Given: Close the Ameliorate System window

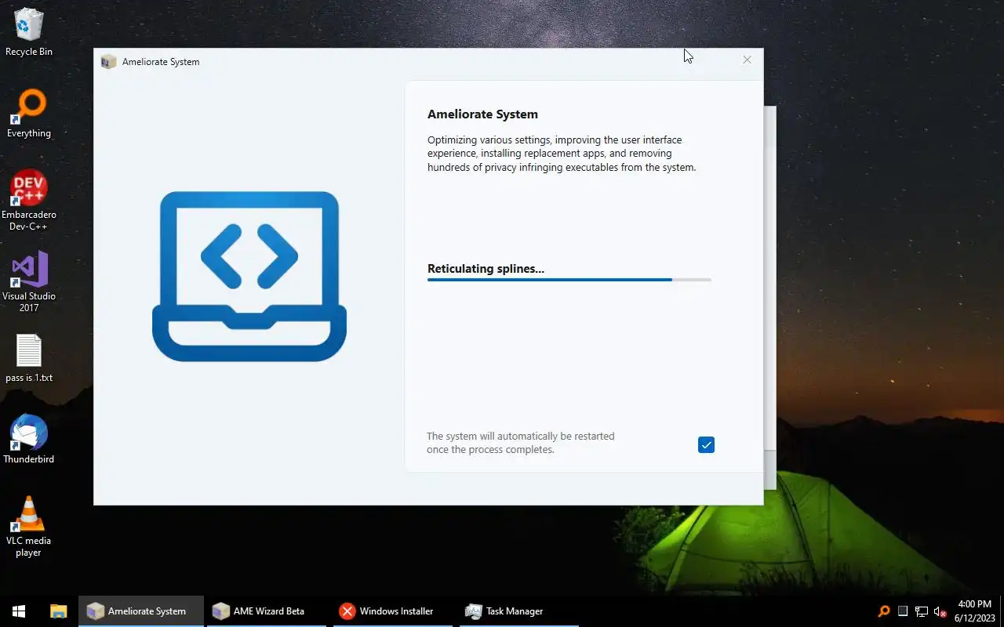Looking at the screenshot, I should (747, 60).
